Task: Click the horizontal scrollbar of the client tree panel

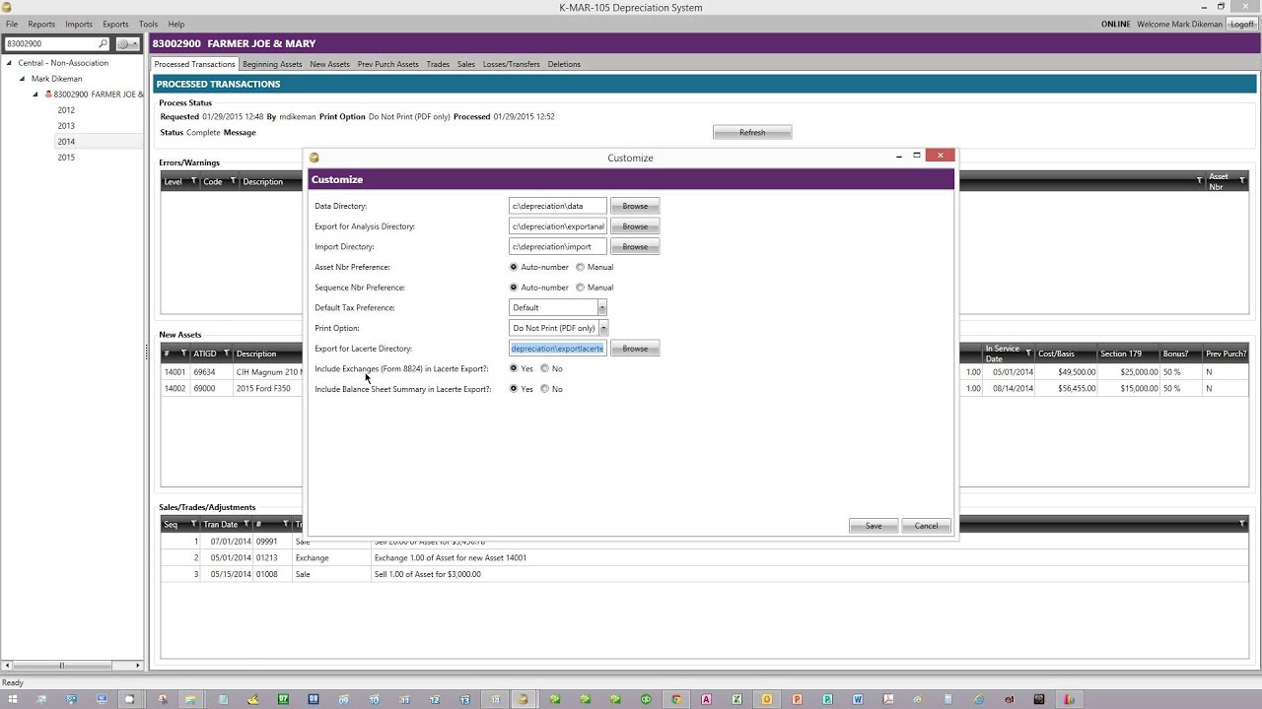Action: point(72,666)
